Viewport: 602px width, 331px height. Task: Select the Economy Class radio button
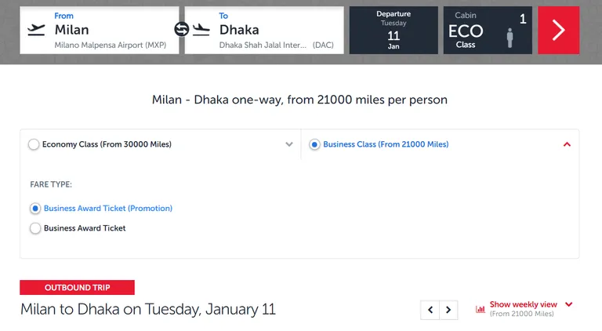34,144
